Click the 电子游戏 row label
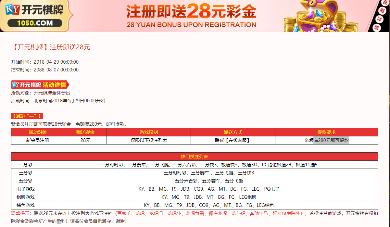Image resolution: width=390 pixels, height=227 pixels. point(26,189)
